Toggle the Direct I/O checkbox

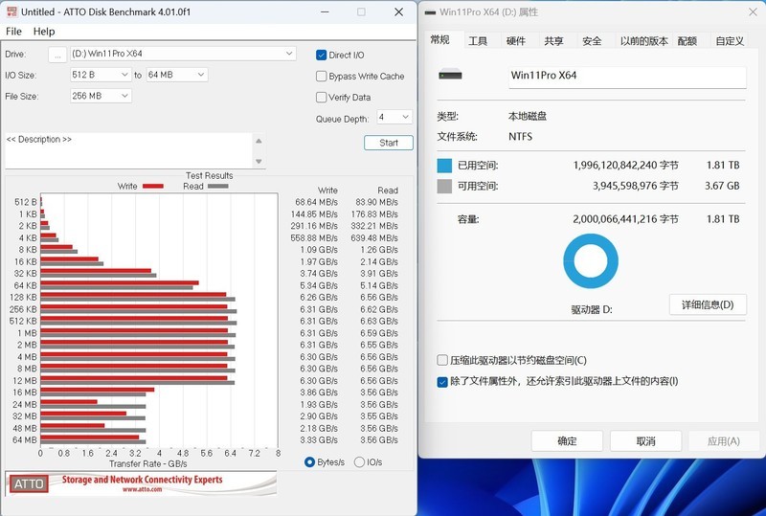[321, 55]
